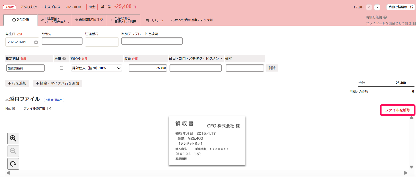Collapse the 添付ファイル section

point(7,100)
